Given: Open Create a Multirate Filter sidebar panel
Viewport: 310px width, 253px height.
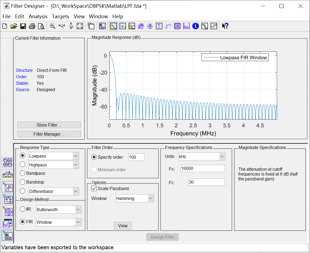Looking at the screenshot, I should click(8, 162).
